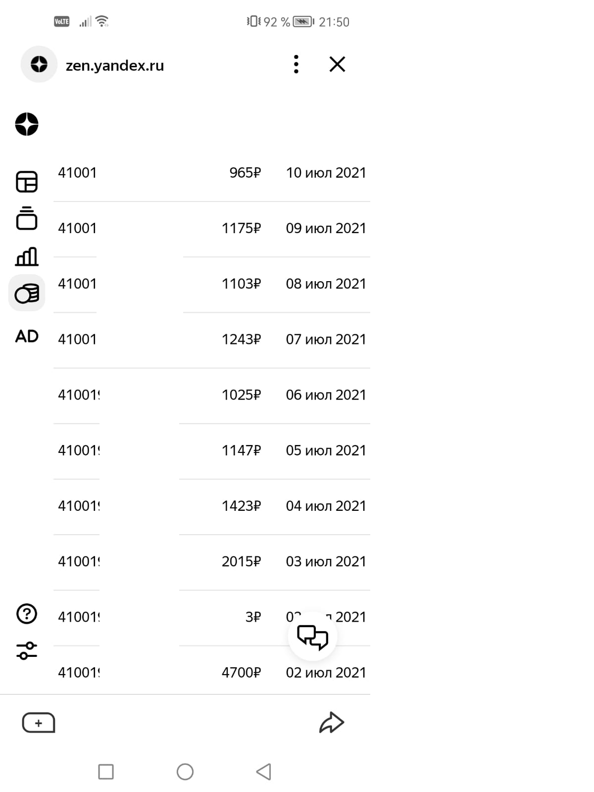Select the 965₽ payout on 10 июл 2021
The width and height of the screenshot is (594, 792).
click(212, 173)
